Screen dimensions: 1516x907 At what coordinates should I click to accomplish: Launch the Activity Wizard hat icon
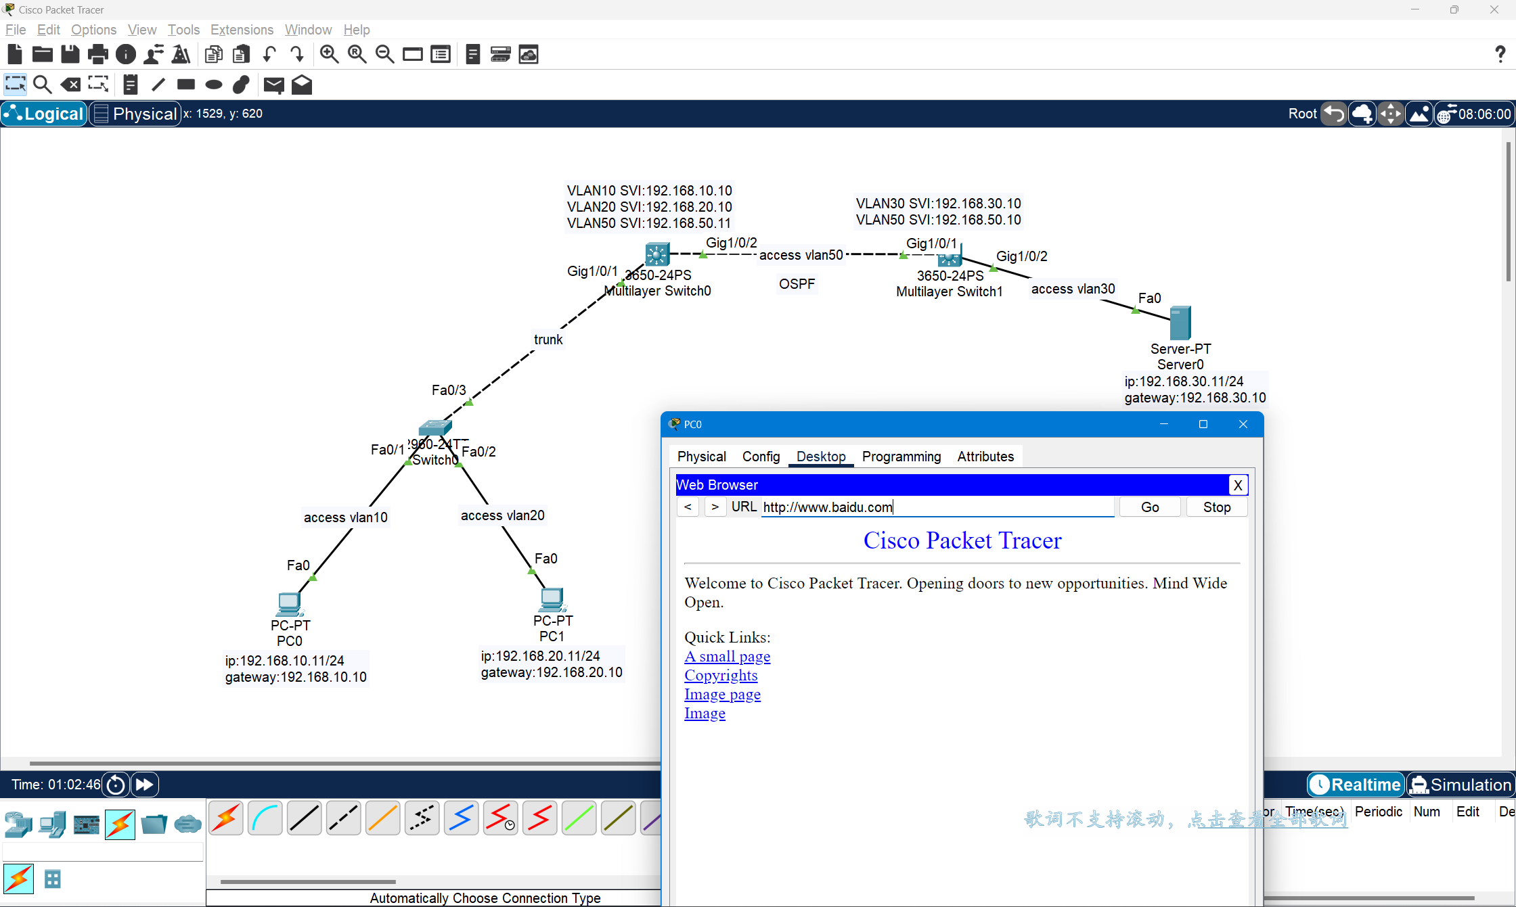(181, 54)
